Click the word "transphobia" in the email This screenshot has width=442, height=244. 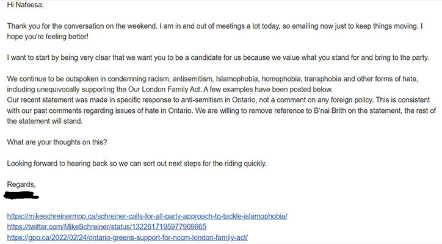(x=323, y=79)
